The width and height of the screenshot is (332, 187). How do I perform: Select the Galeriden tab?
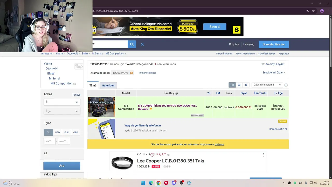click(108, 85)
